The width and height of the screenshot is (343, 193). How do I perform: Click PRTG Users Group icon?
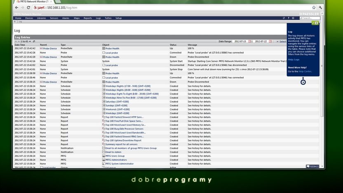[x=104, y=156]
